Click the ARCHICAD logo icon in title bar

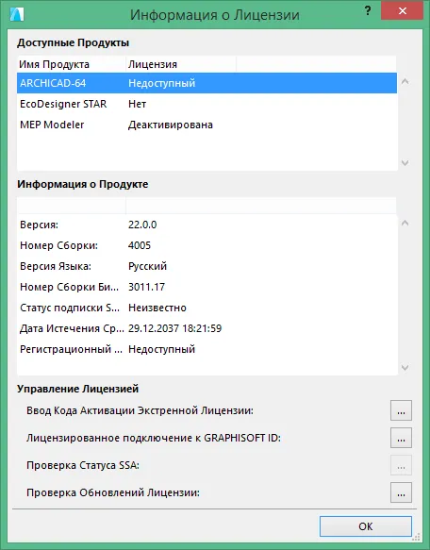pos(17,14)
